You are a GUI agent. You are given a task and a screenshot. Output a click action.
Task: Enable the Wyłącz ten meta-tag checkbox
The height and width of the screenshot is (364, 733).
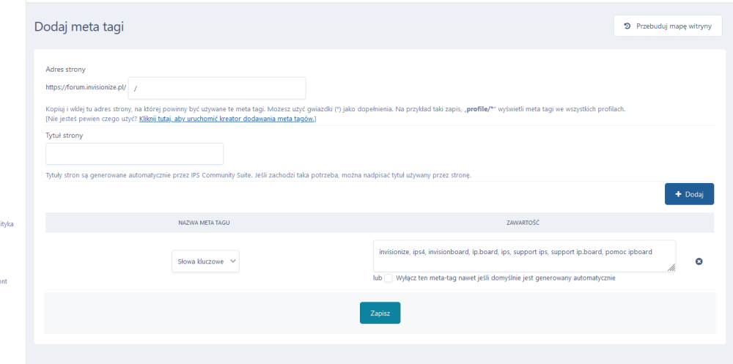click(388, 278)
